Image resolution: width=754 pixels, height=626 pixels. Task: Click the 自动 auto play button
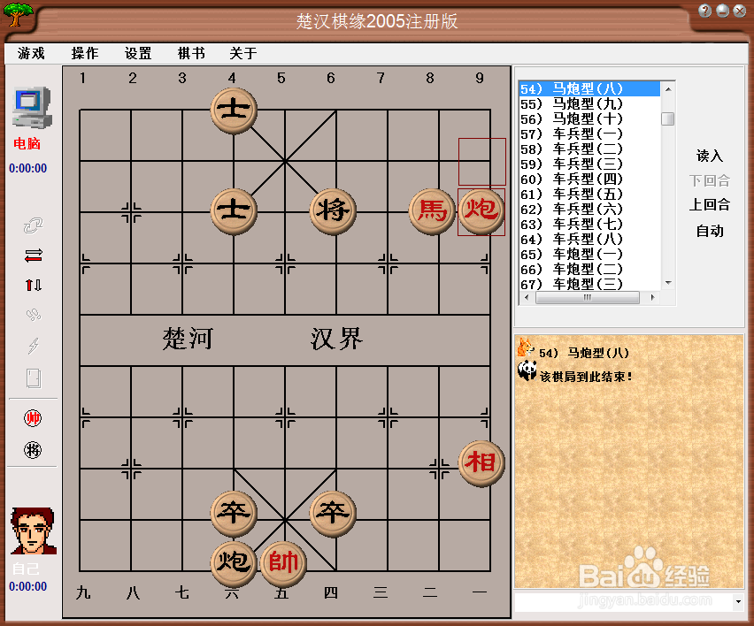[x=709, y=231]
